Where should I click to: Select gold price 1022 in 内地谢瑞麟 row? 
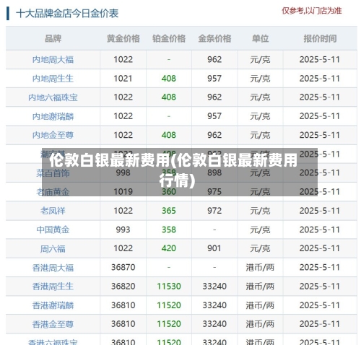coord(123,116)
